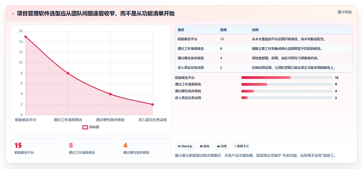Click the progress bar for 进入真实任务试用
The width and height of the screenshot is (363, 169).
(x=287, y=98)
